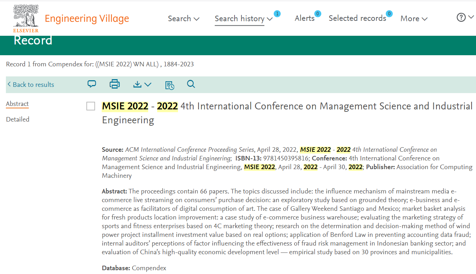
Task: View Selected records
Action: click(357, 18)
